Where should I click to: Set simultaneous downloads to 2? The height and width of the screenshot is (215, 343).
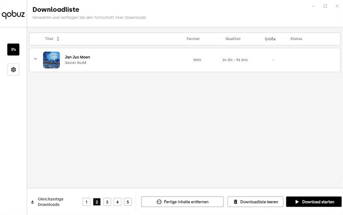coord(96,201)
